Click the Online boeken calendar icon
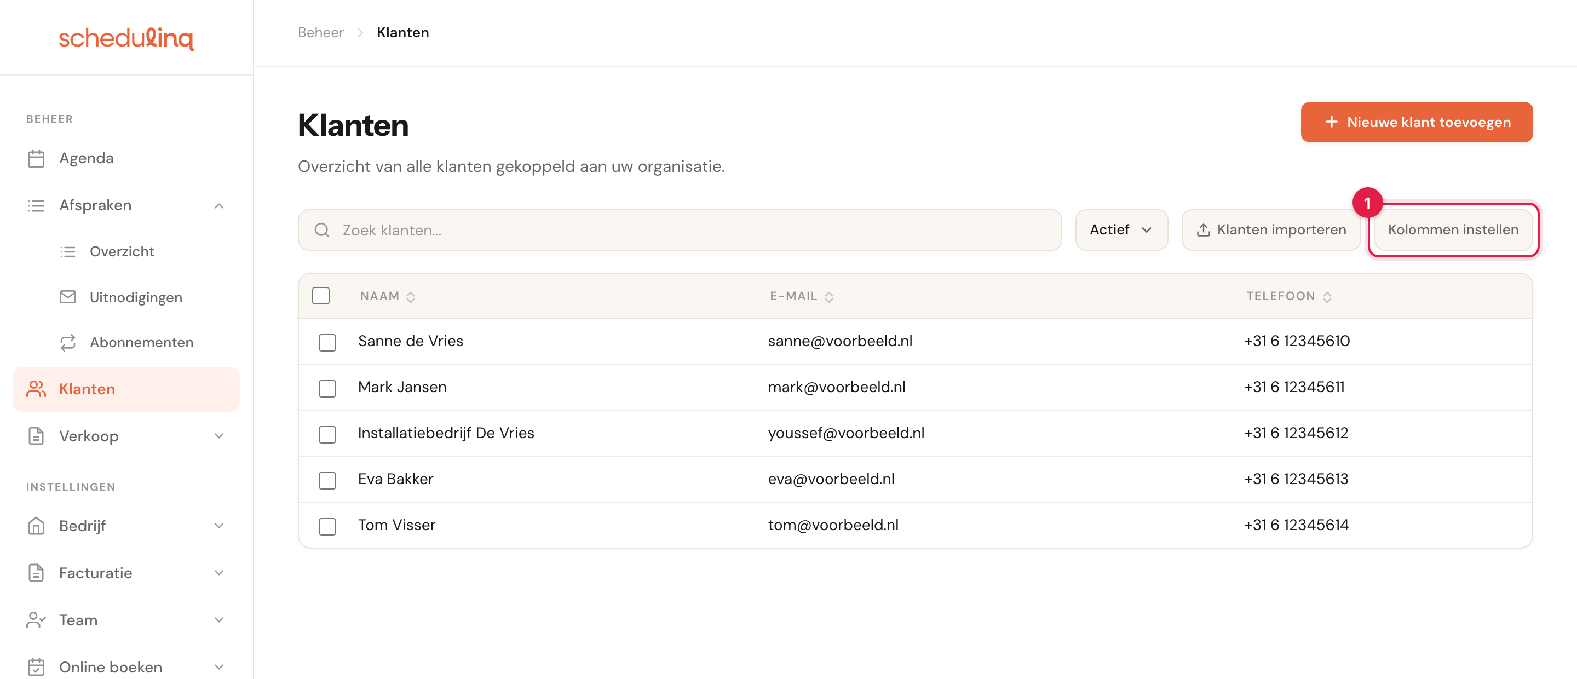1577x679 pixels. pos(36,667)
